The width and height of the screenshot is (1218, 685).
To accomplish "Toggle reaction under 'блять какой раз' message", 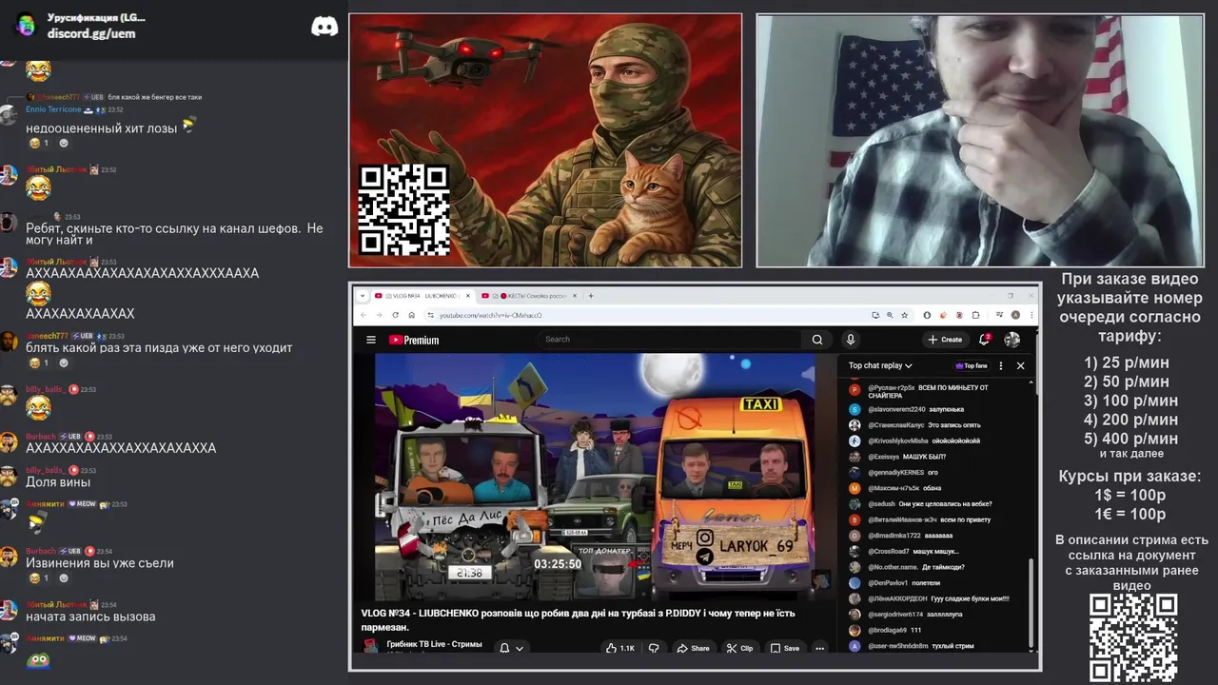I will [x=39, y=362].
